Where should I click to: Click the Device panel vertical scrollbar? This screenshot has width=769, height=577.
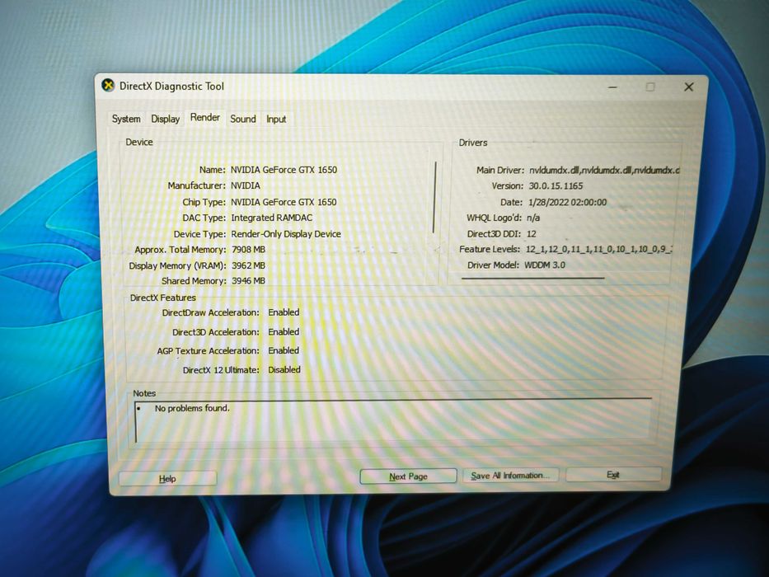coord(434,197)
